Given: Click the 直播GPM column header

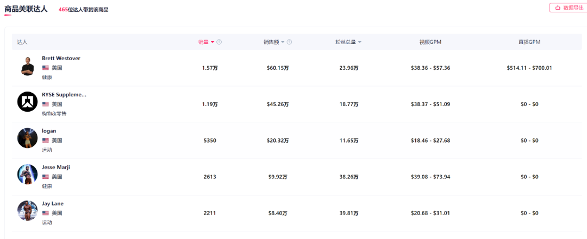Looking at the screenshot, I should (x=529, y=42).
